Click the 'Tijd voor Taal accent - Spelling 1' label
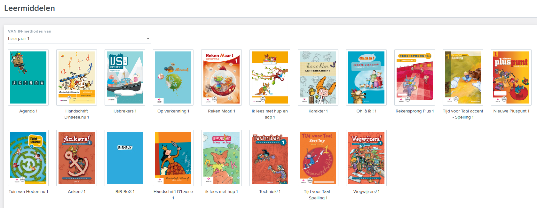Viewport: 537px width, 208px height. pos(463,114)
